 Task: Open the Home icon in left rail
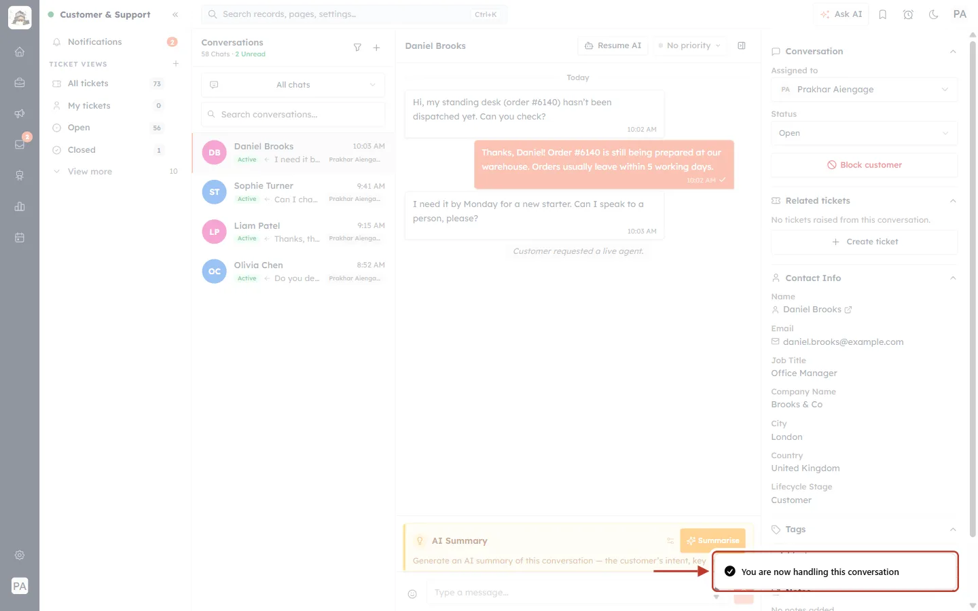[x=20, y=52]
